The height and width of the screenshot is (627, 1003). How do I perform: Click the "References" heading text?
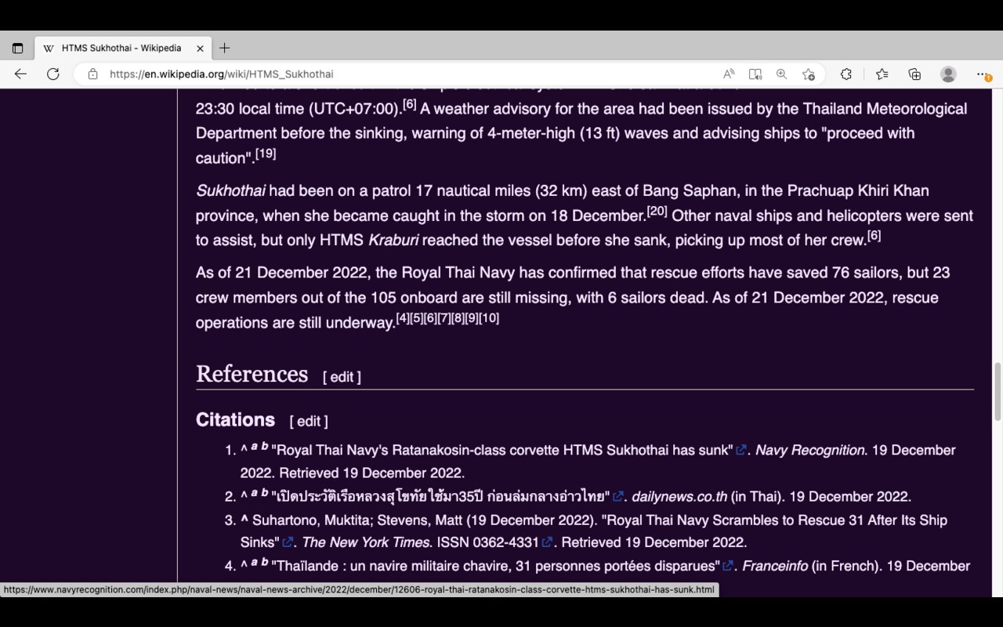[252, 374]
